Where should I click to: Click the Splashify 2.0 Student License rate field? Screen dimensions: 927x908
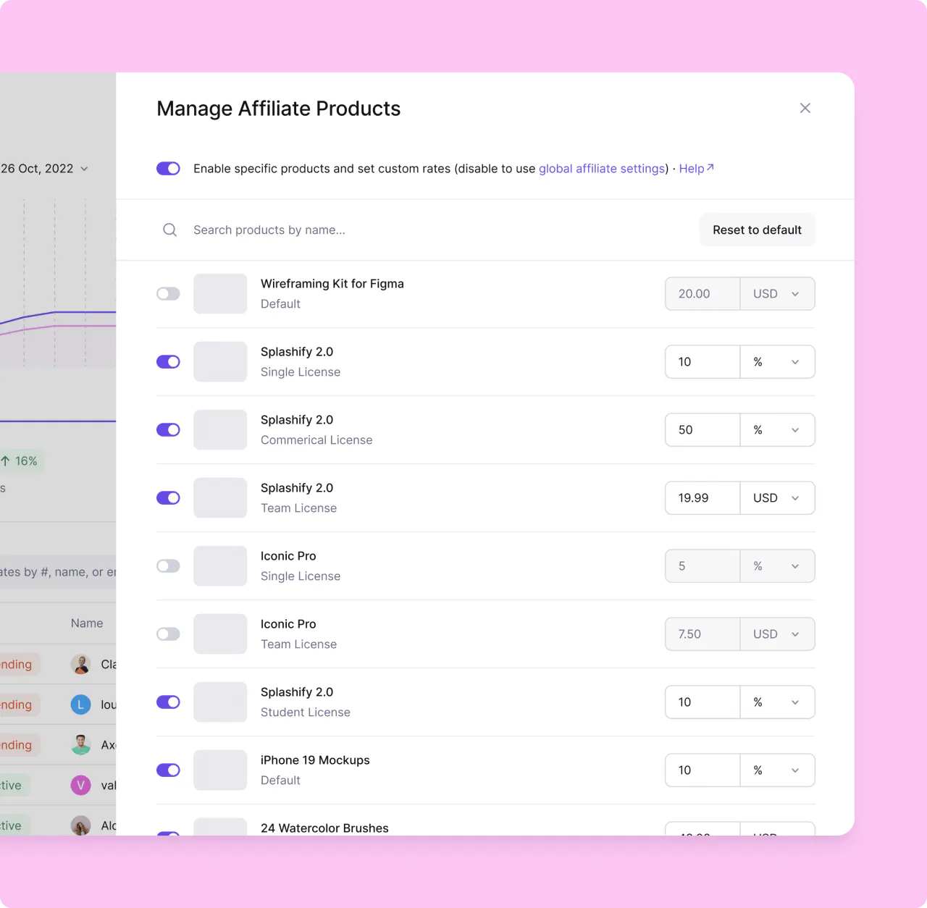pyautogui.click(x=701, y=702)
